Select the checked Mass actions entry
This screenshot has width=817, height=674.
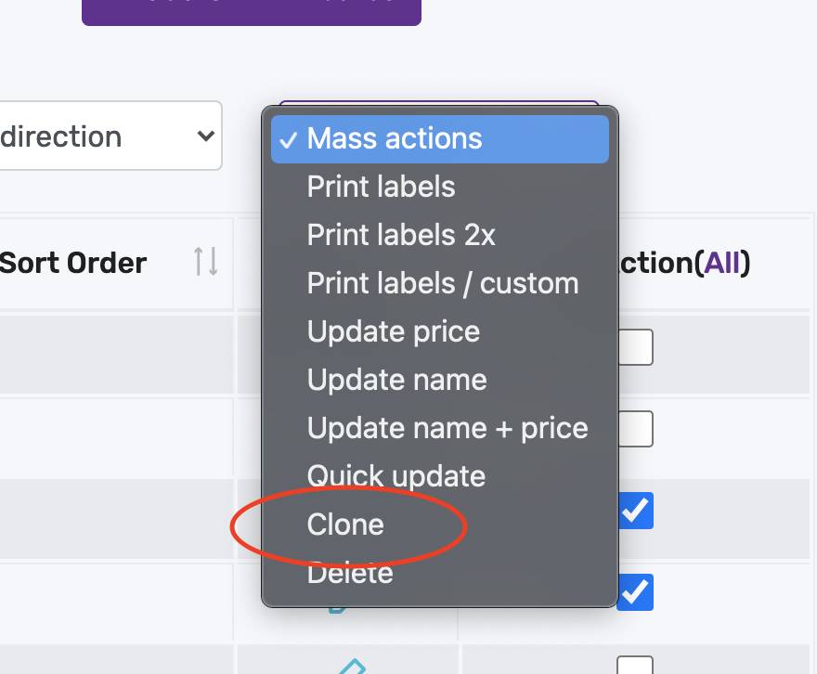pos(440,138)
